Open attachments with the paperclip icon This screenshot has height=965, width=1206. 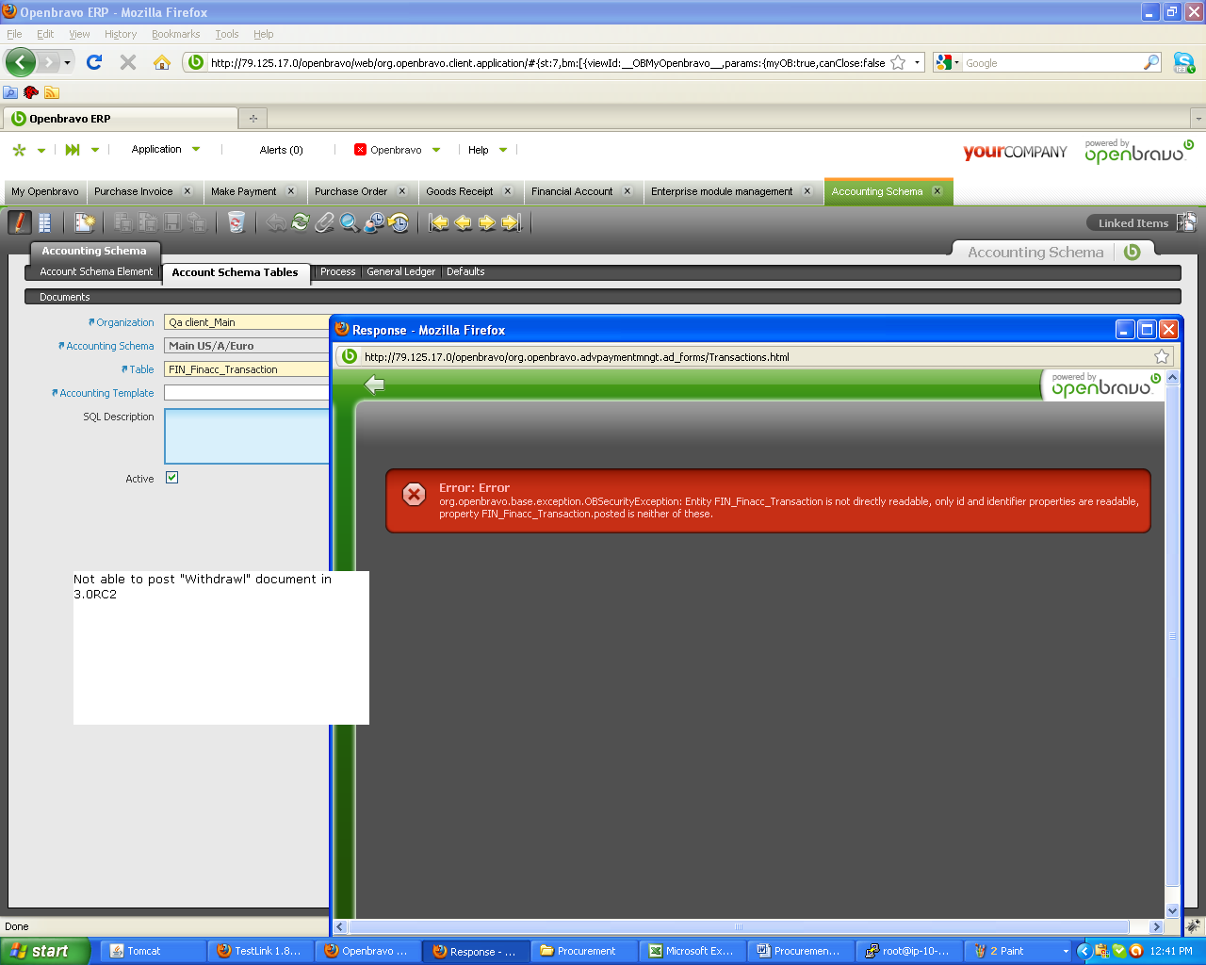pyautogui.click(x=325, y=222)
